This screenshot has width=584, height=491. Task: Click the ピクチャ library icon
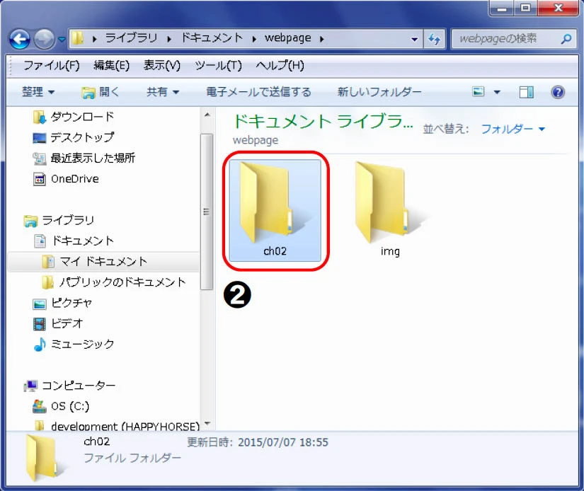click(39, 304)
